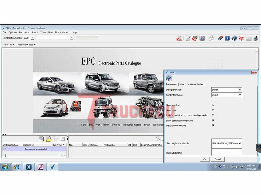Click the magnifier search icon above parts table
Viewport: 261px width, 195px height.
158,139
